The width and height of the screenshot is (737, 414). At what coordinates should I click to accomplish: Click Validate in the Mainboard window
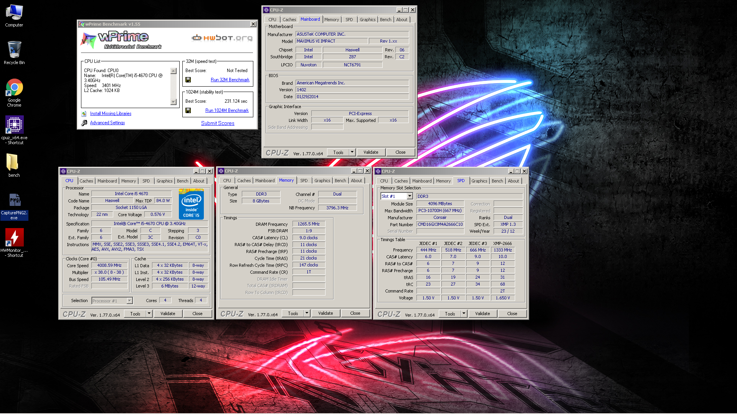tap(371, 152)
